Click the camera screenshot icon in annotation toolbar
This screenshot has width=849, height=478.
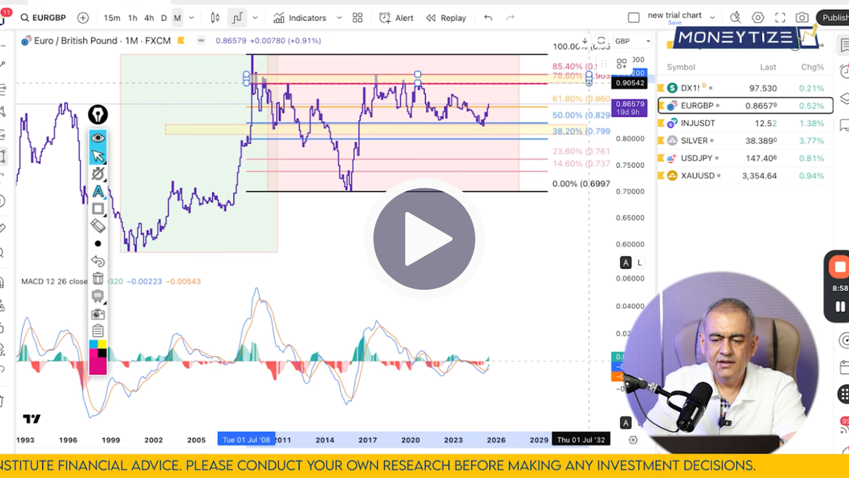tap(98, 314)
